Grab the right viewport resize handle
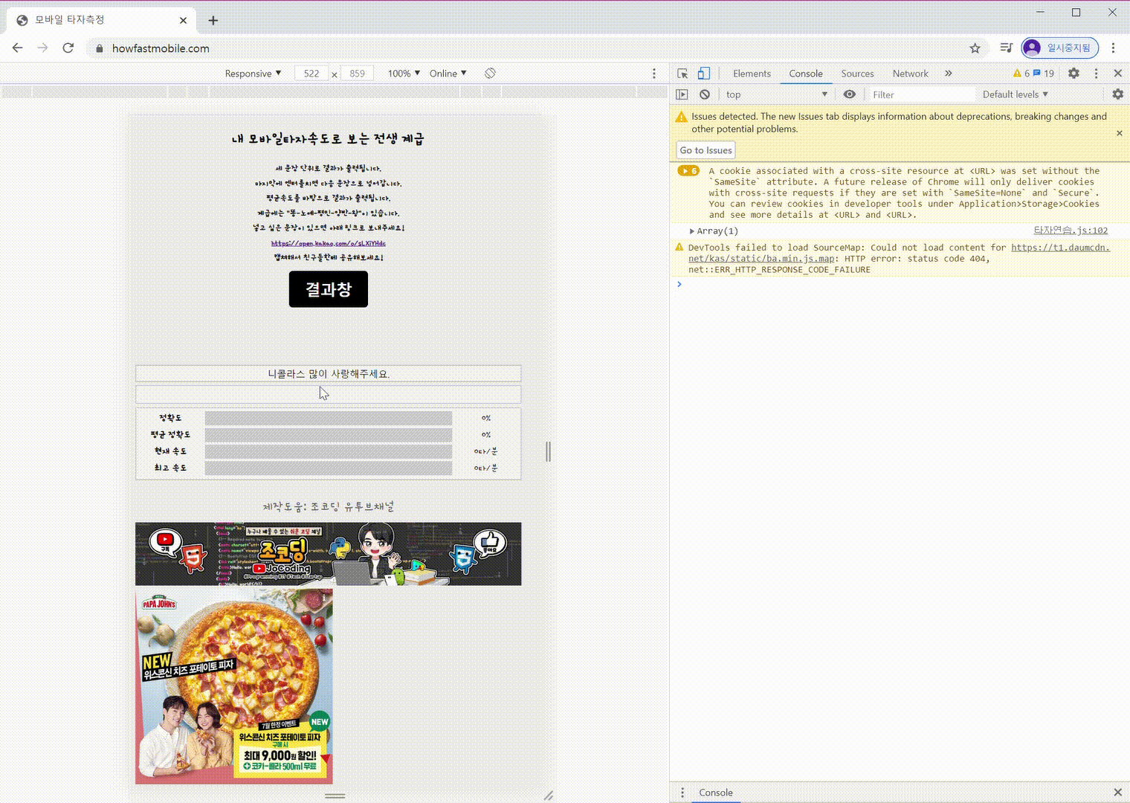 click(549, 451)
